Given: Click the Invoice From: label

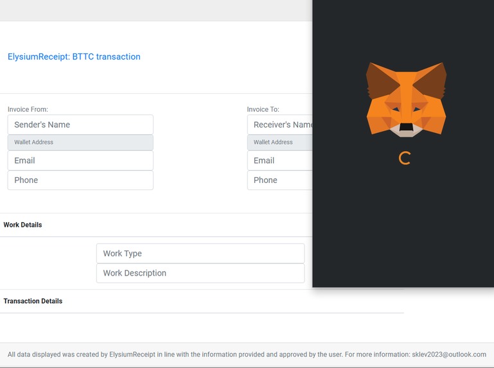Looking at the screenshot, I should (28, 109).
